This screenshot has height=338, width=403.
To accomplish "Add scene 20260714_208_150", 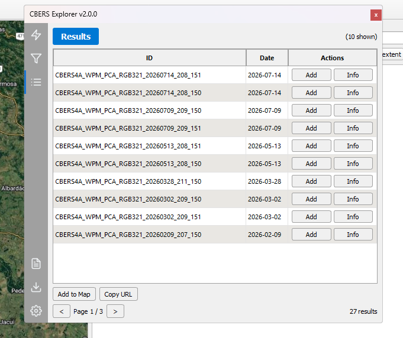I will 311,93.
